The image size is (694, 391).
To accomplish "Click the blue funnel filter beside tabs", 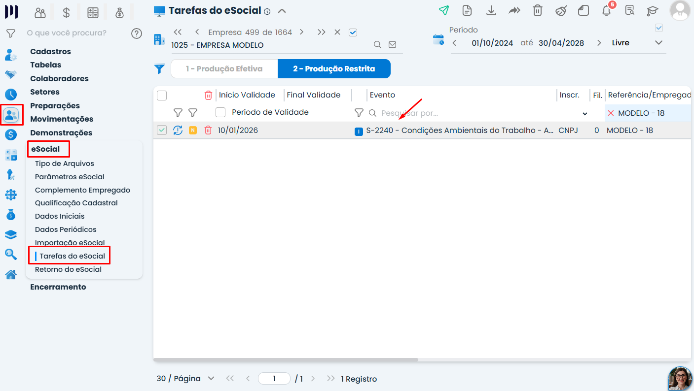I will point(159,69).
